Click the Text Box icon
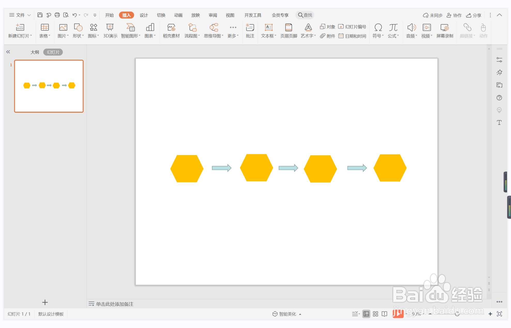Image resolution: width=511 pixels, height=328 pixels. click(269, 27)
